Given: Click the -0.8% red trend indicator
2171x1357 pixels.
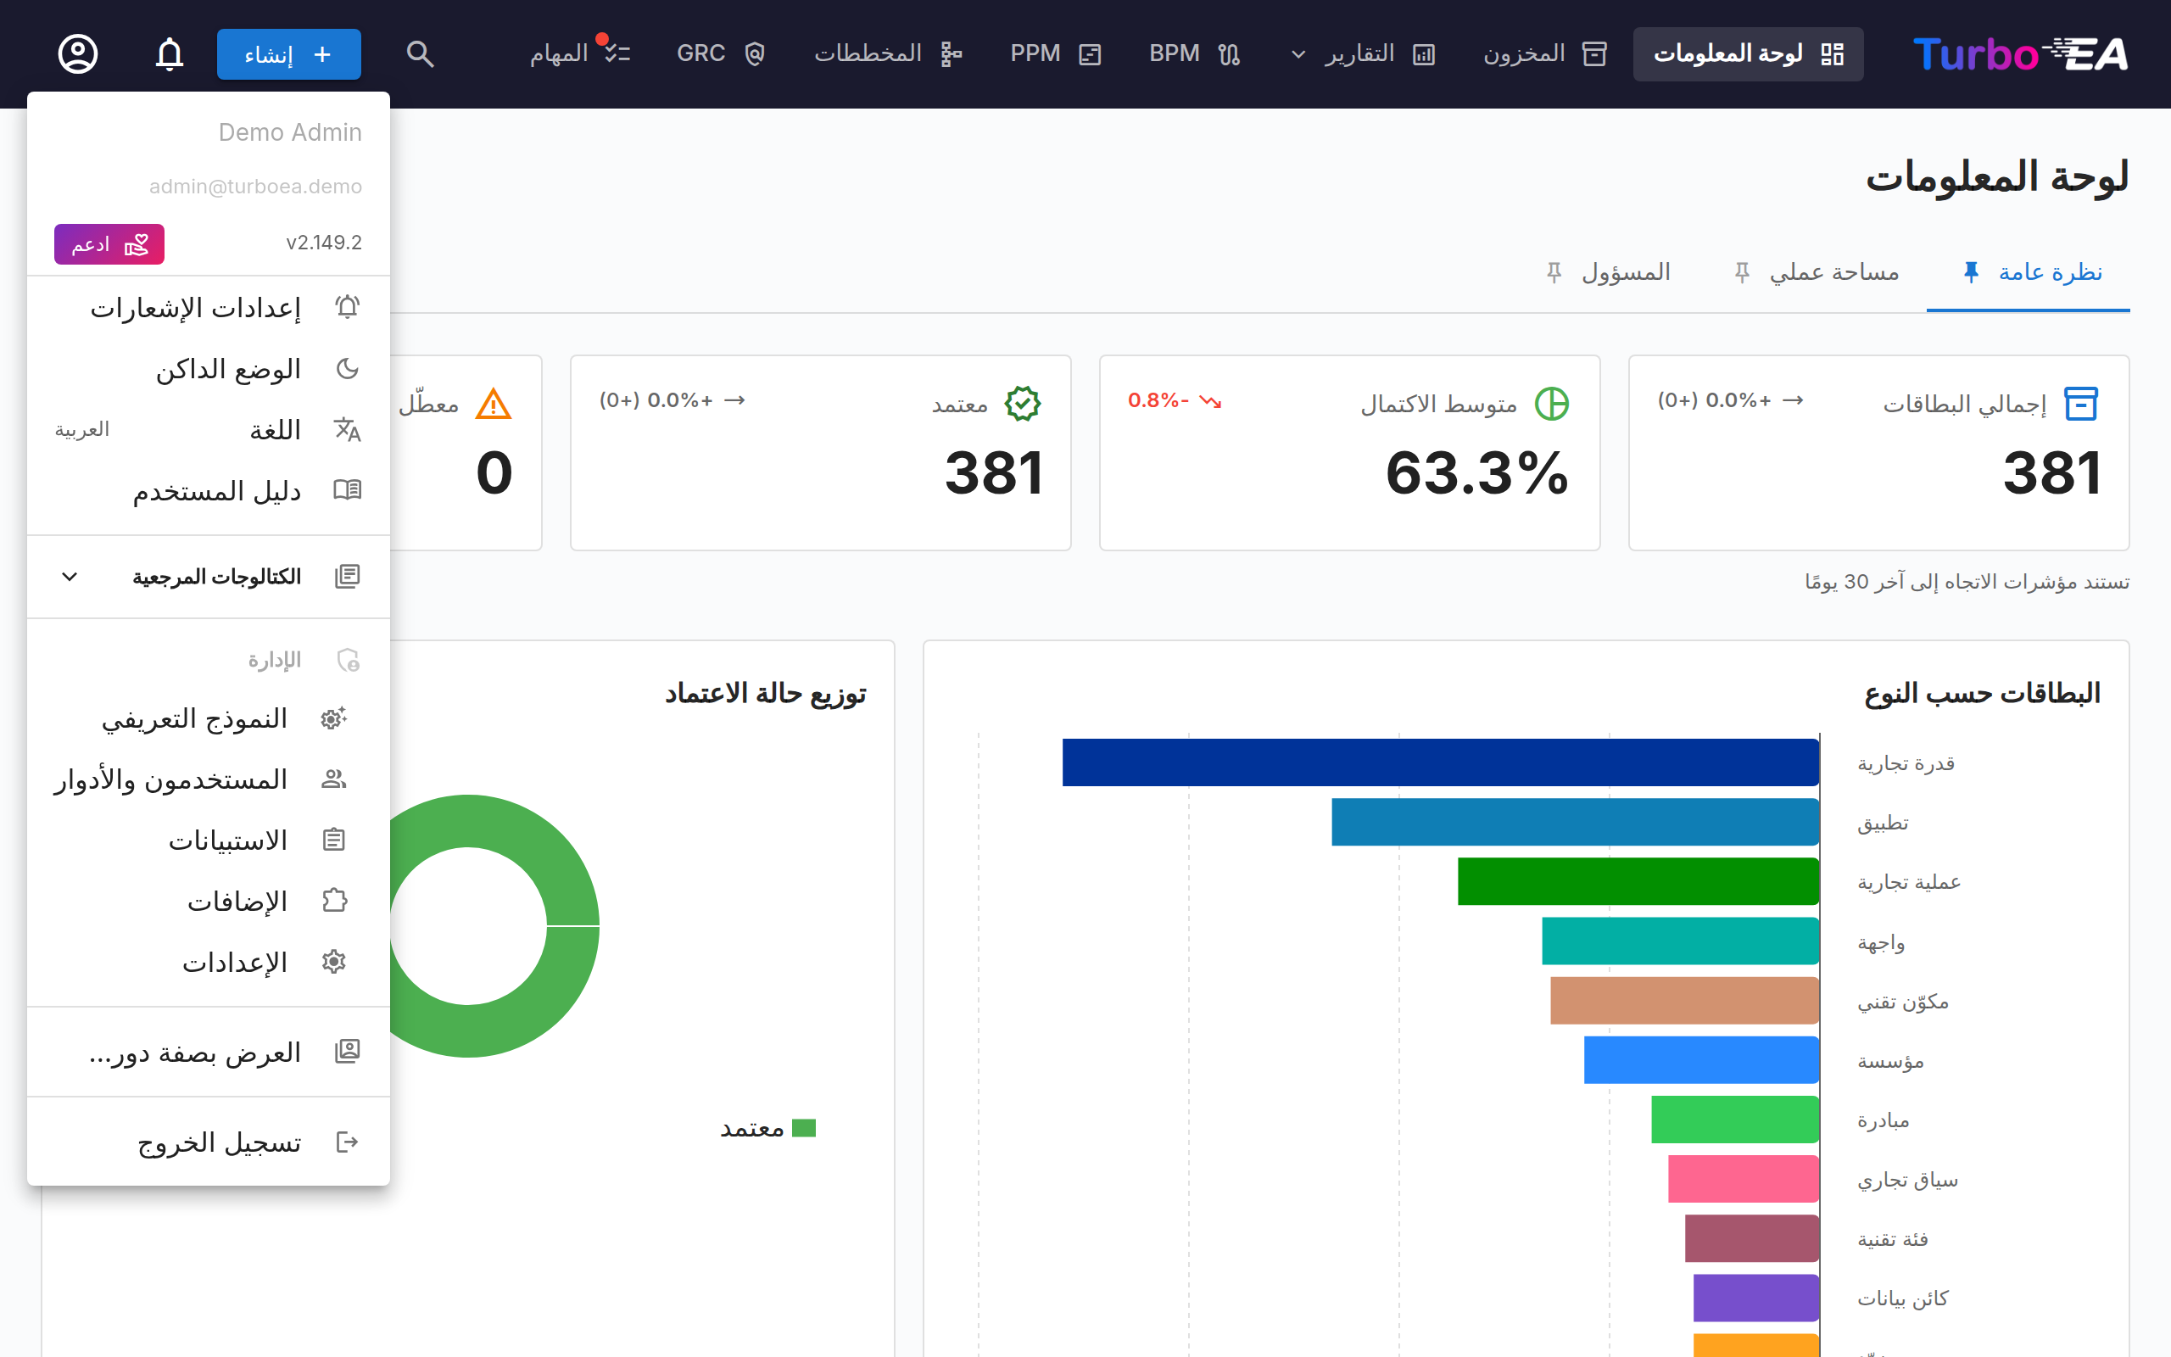Looking at the screenshot, I should point(1175,400).
